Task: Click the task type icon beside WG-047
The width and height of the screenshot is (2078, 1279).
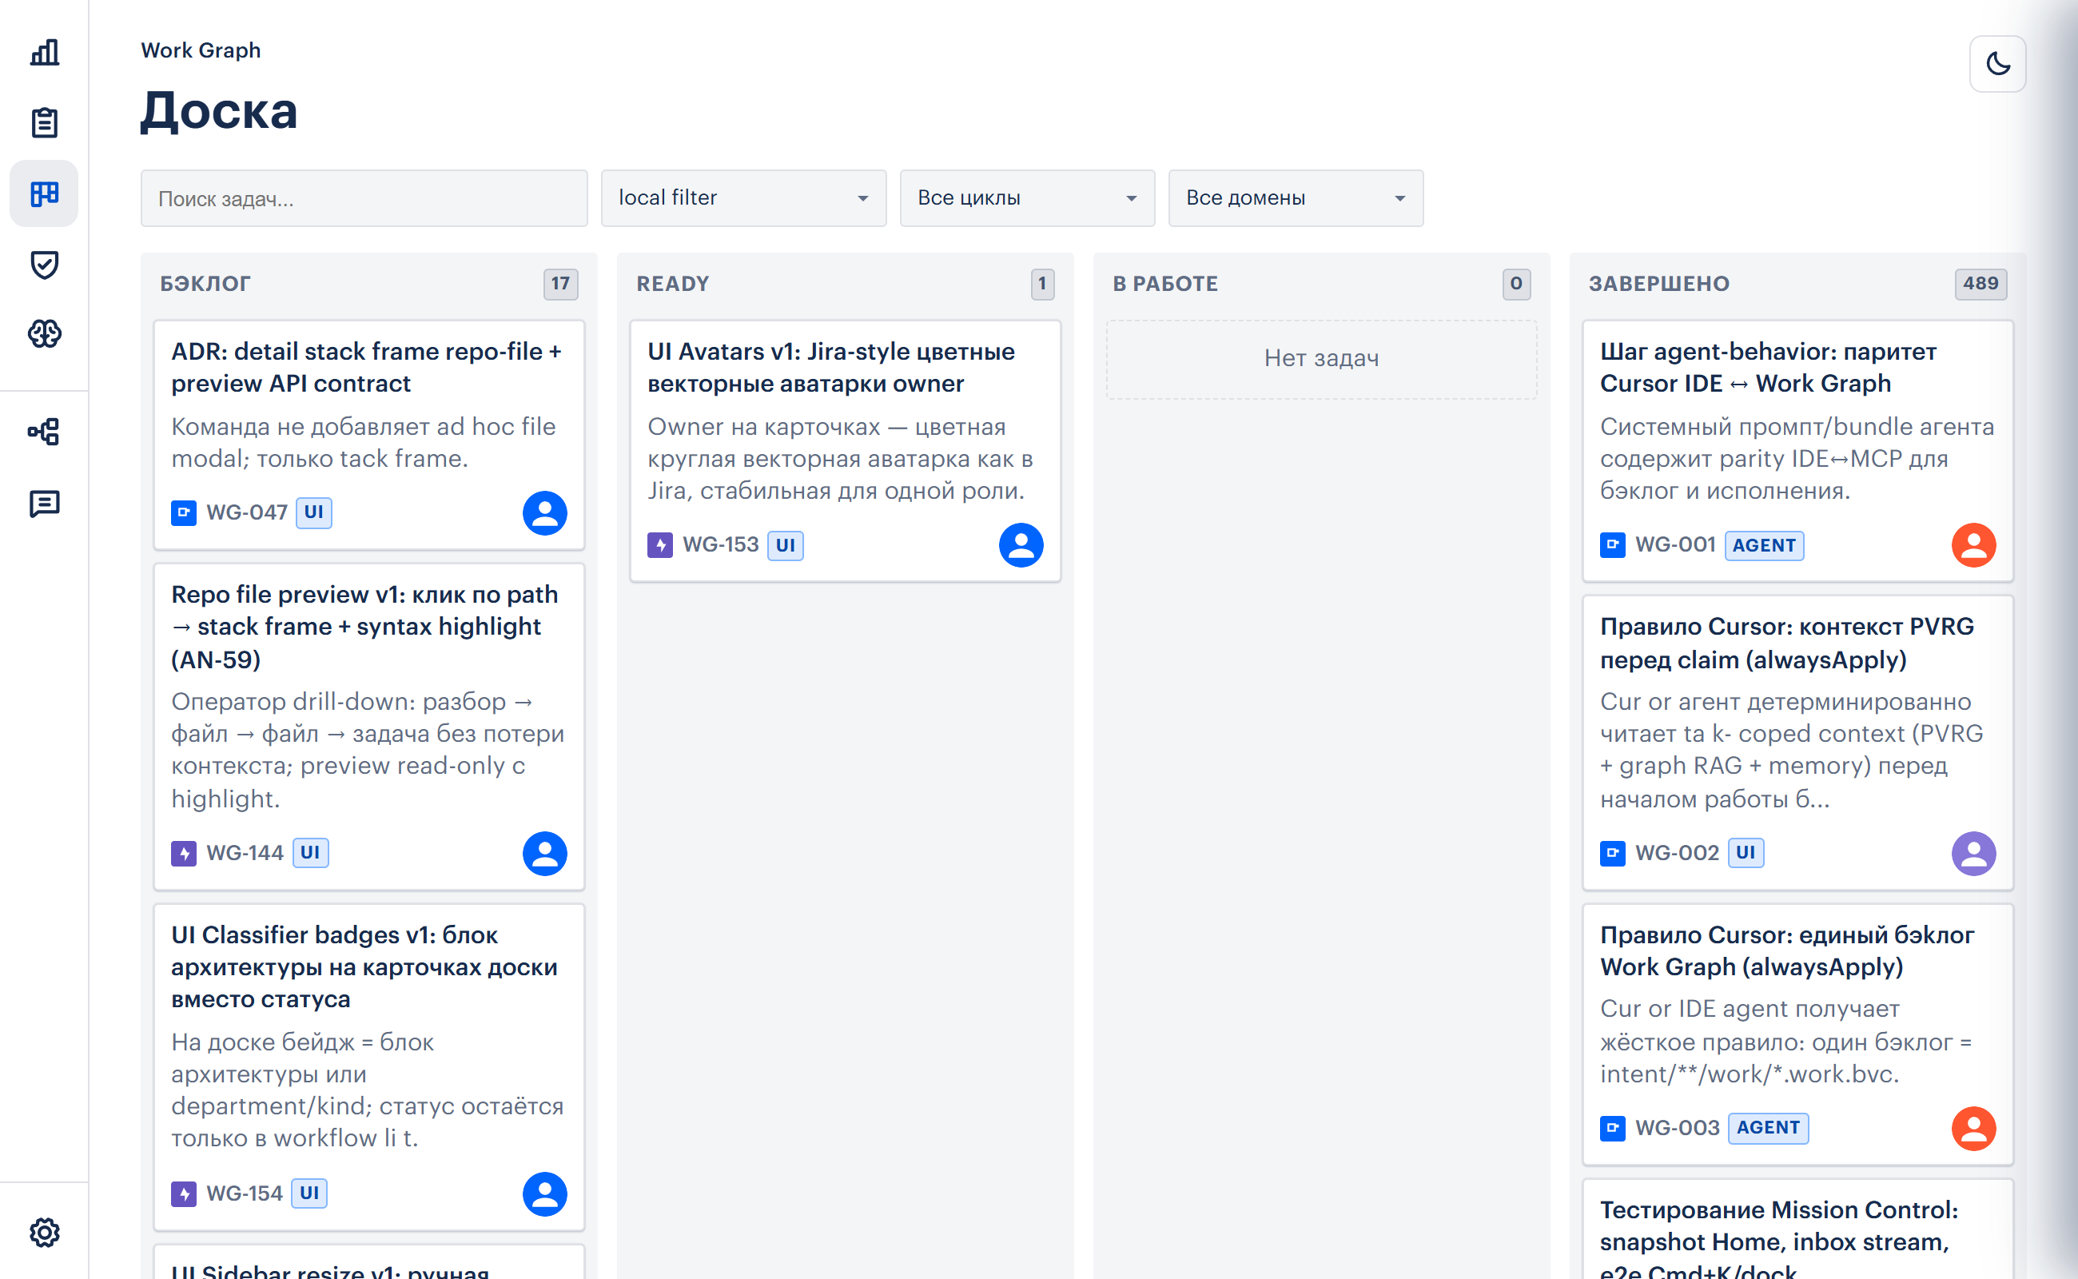Action: [184, 512]
